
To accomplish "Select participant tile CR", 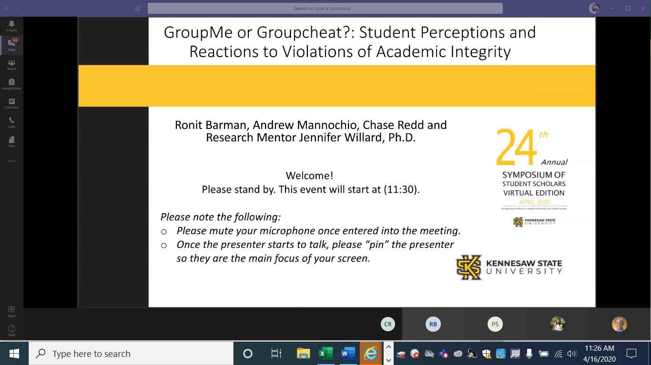I will [x=388, y=324].
